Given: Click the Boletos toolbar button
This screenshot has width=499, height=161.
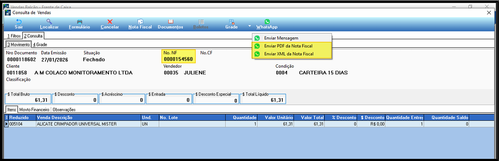Looking at the screenshot, I should pyautogui.click(x=201, y=24).
